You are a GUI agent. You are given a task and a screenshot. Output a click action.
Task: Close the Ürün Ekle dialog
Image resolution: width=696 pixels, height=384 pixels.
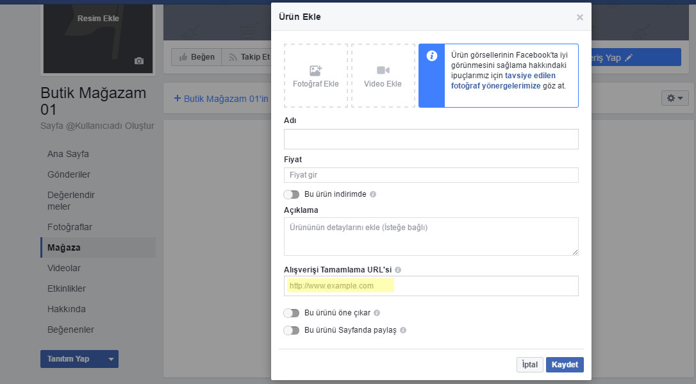tap(580, 17)
